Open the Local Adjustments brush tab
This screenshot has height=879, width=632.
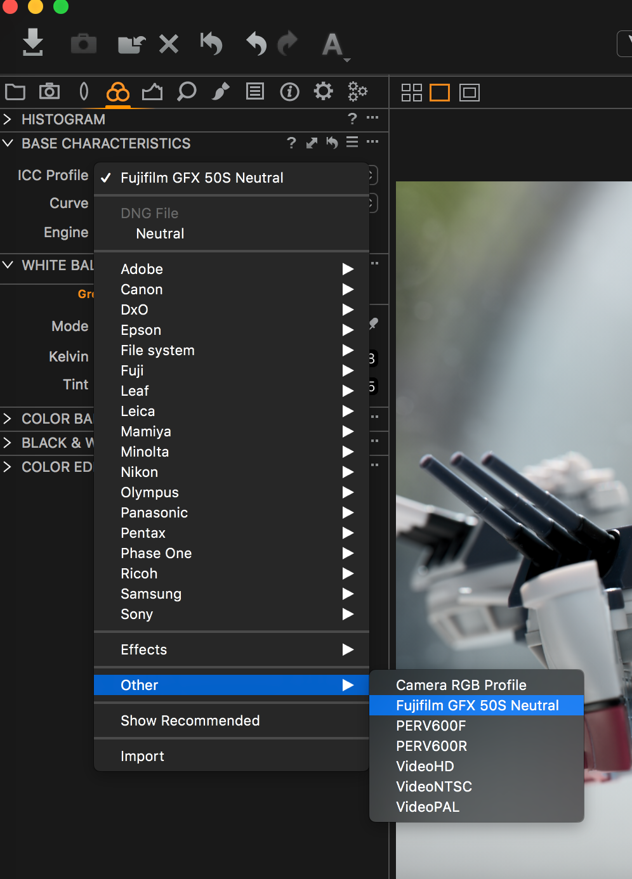pos(220,92)
